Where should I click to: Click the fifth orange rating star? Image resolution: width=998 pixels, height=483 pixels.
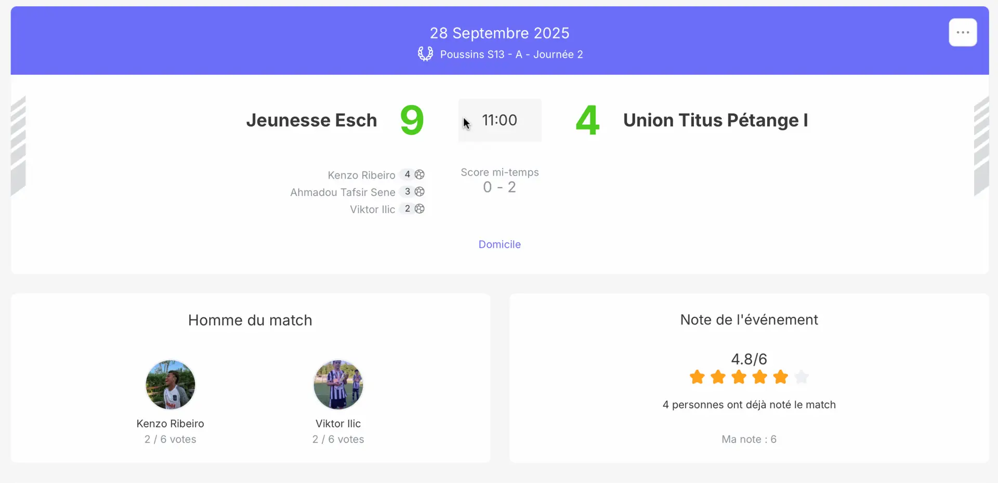click(781, 377)
